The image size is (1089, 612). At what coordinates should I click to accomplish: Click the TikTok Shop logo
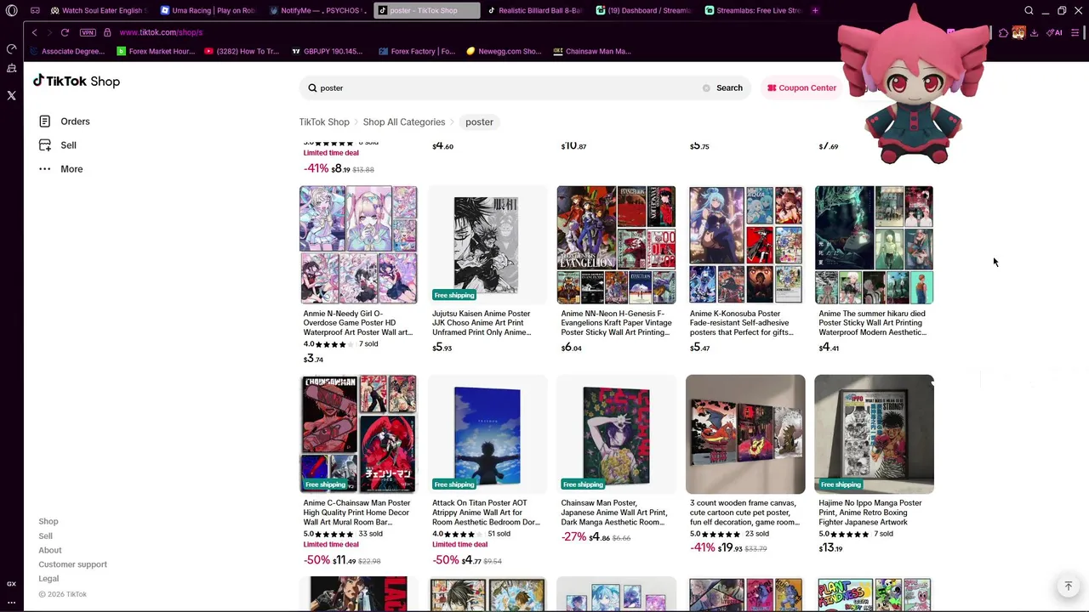[x=77, y=81]
